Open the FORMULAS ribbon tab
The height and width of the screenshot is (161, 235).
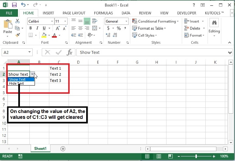click(103, 13)
